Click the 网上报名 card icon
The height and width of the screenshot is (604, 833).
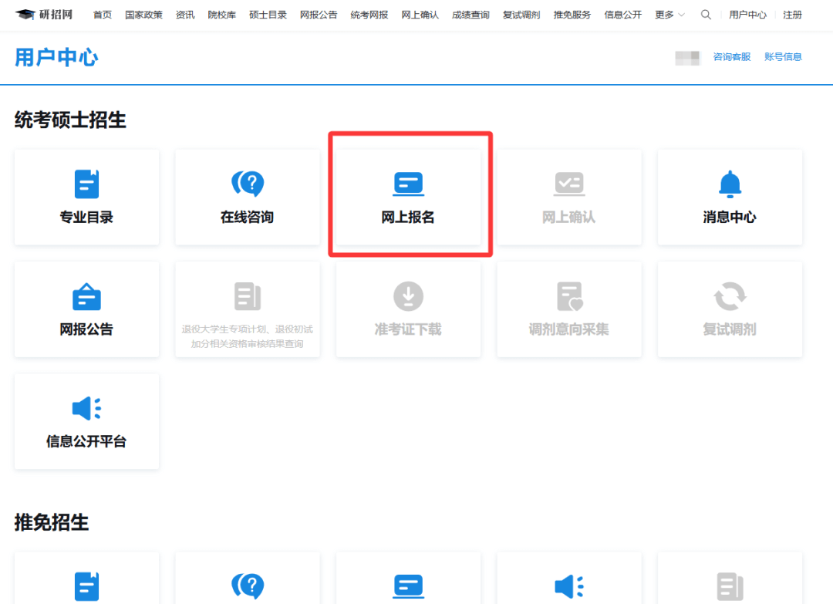(x=408, y=184)
